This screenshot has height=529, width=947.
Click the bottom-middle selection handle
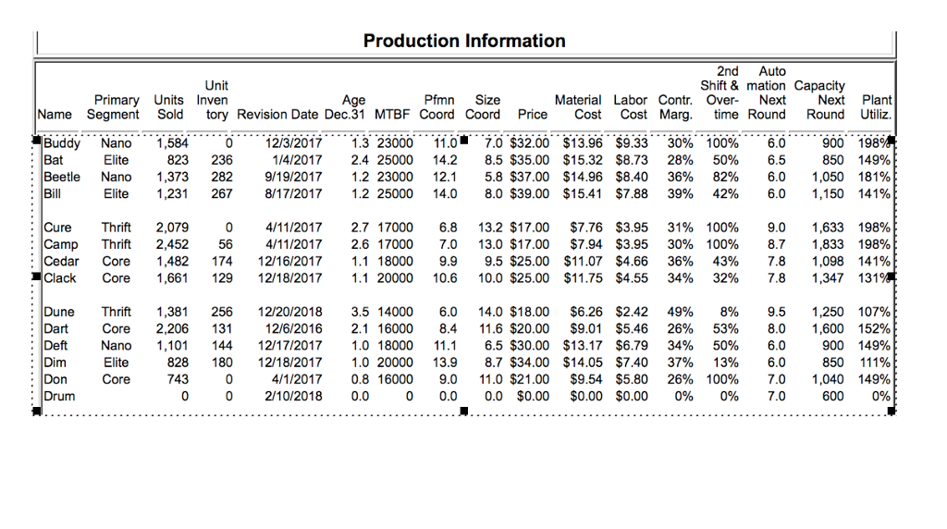coord(463,412)
